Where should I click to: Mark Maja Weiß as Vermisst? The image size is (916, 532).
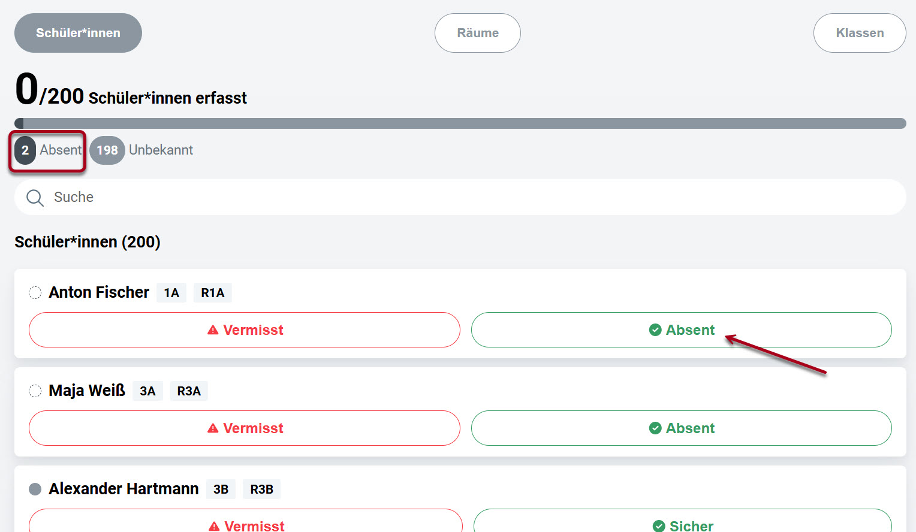[x=245, y=428]
